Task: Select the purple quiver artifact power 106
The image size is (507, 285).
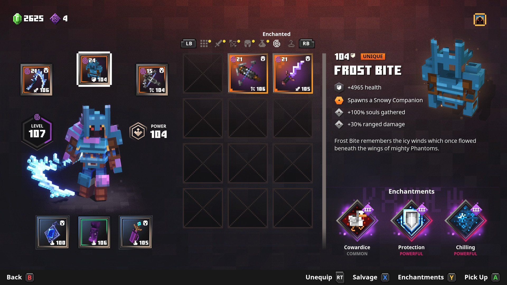Action: coord(94,232)
